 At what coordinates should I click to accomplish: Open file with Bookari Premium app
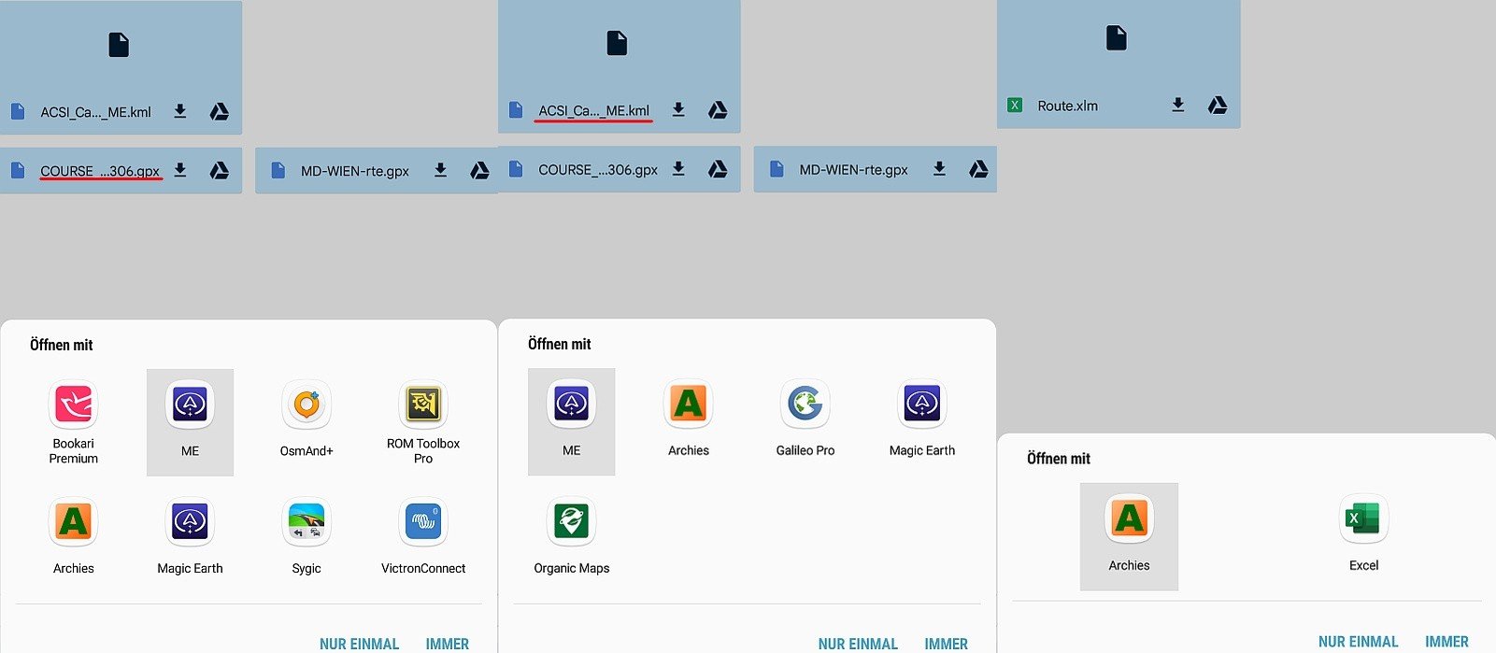[73, 405]
